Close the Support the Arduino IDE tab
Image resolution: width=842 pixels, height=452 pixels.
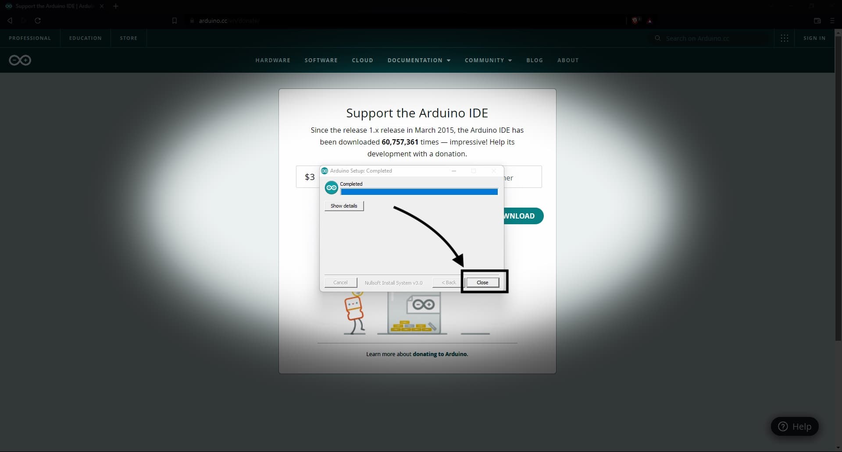(x=102, y=6)
